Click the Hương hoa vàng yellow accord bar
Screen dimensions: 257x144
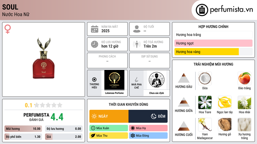(213, 52)
